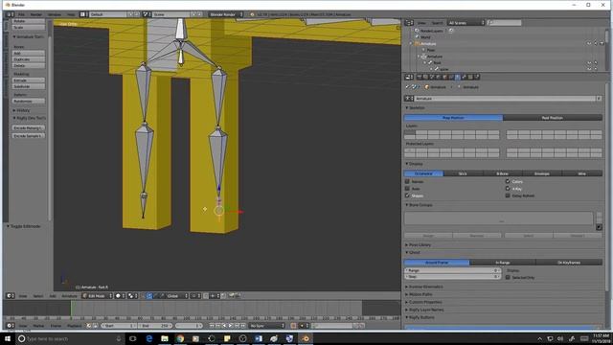Viewport: 613px width, 345px height.
Task: Open the Help menu
Action: 71,14
